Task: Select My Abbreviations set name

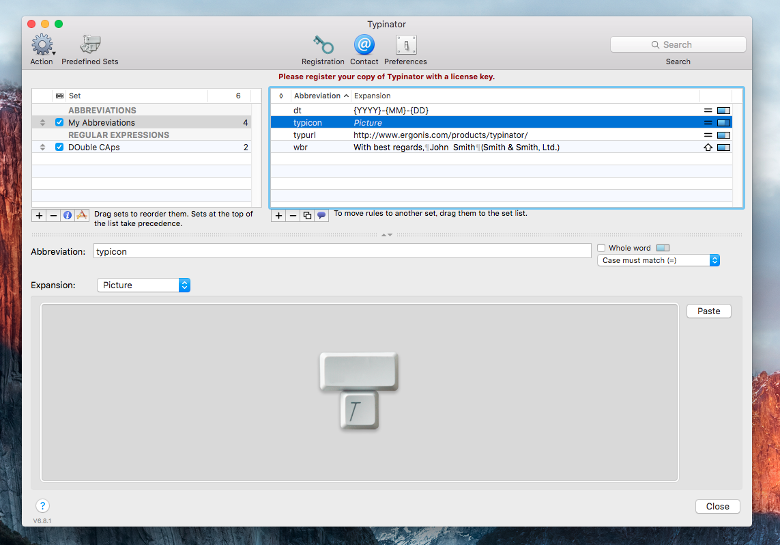Action: [x=102, y=122]
